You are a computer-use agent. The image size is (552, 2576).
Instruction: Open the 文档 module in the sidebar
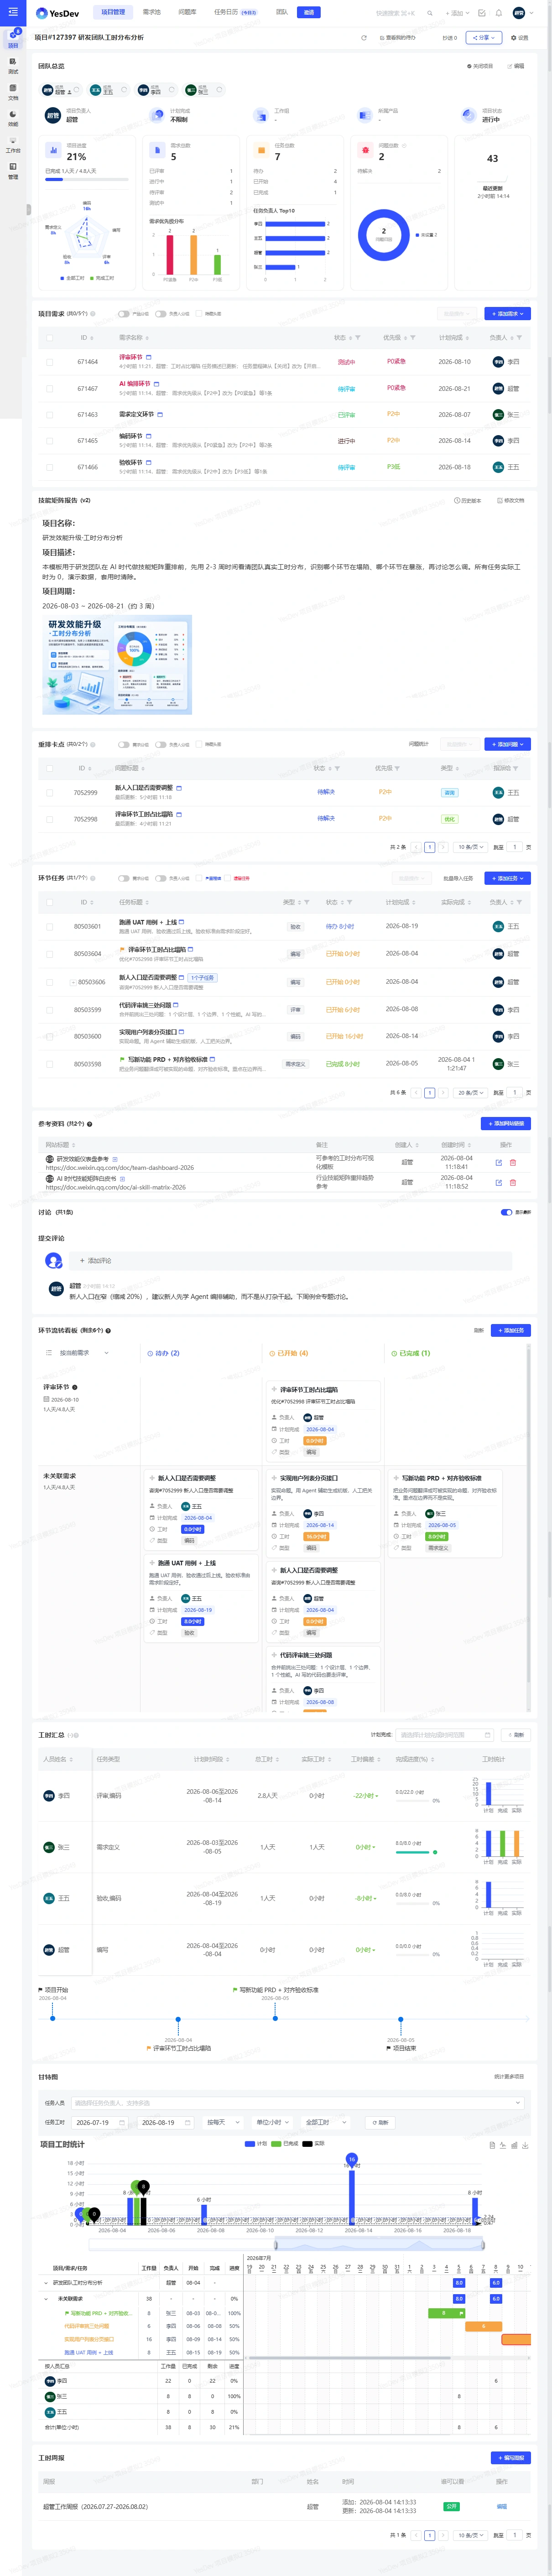point(13,91)
